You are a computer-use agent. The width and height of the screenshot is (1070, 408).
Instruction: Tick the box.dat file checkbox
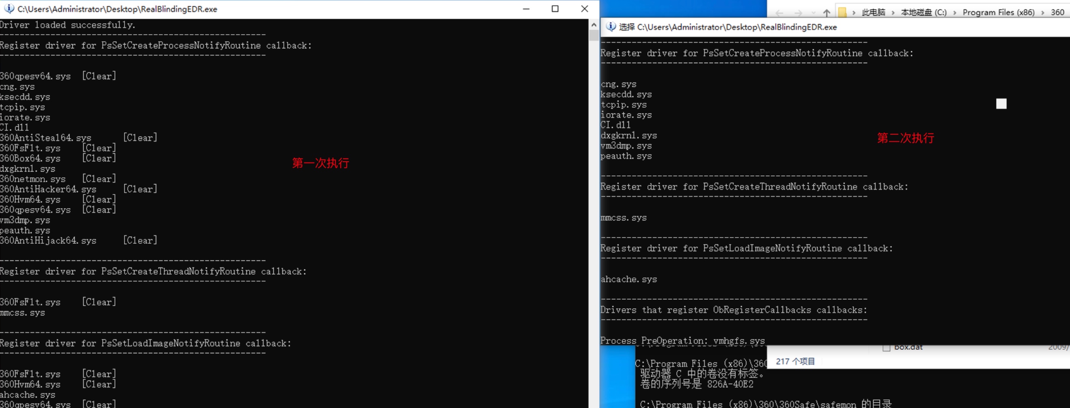pyautogui.click(x=886, y=348)
